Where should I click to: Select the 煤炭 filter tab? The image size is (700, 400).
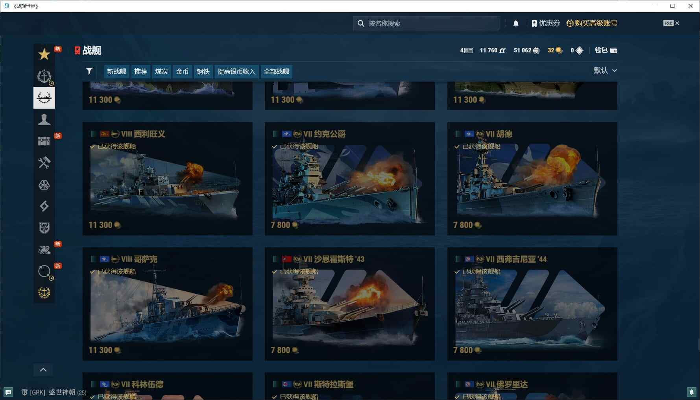[161, 71]
